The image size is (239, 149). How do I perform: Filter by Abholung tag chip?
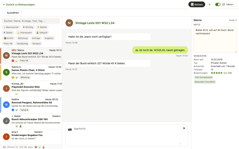[22, 38]
